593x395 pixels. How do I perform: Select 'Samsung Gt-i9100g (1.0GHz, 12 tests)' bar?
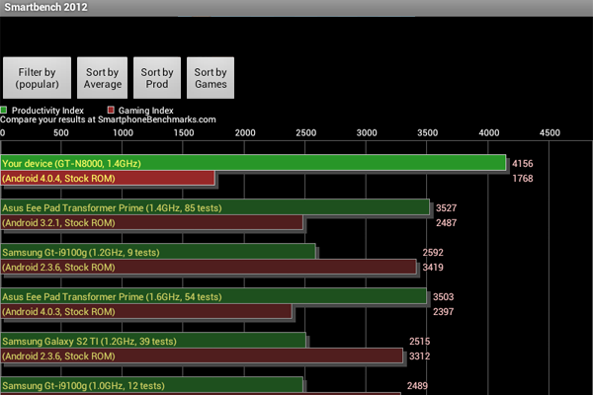151,385
